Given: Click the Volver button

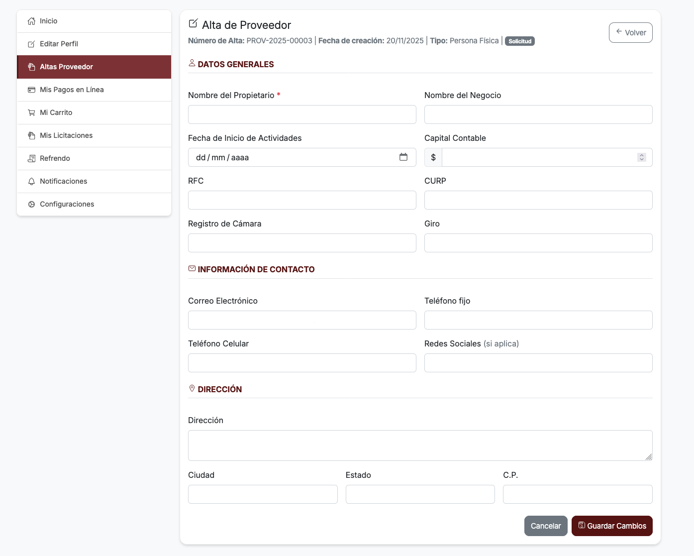Looking at the screenshot, I should [630, 32].
